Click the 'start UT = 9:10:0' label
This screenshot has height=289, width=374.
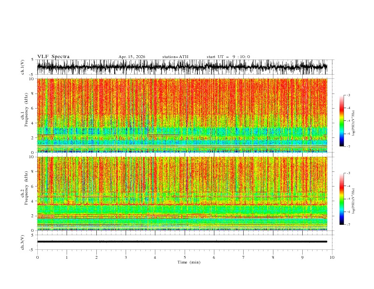tap(228, 57)
